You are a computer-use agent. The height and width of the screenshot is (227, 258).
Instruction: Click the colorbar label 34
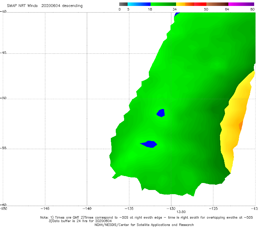[x=175, y=9]
